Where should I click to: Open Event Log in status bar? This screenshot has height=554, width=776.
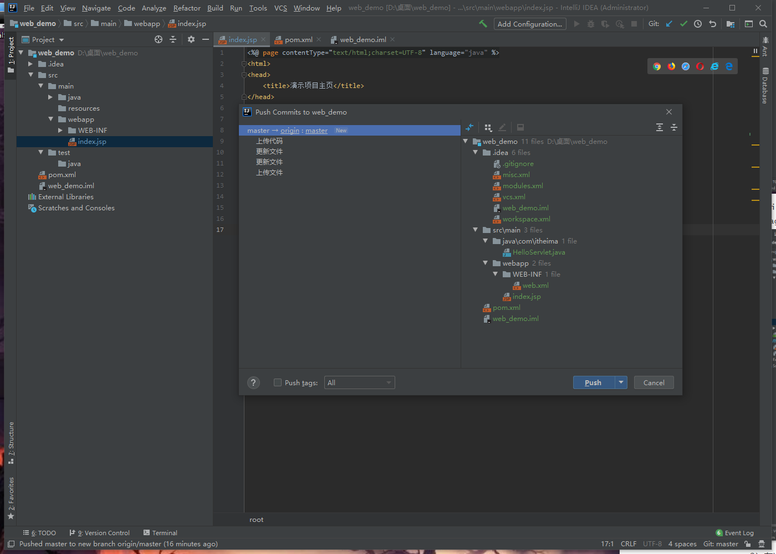[735, 533]
